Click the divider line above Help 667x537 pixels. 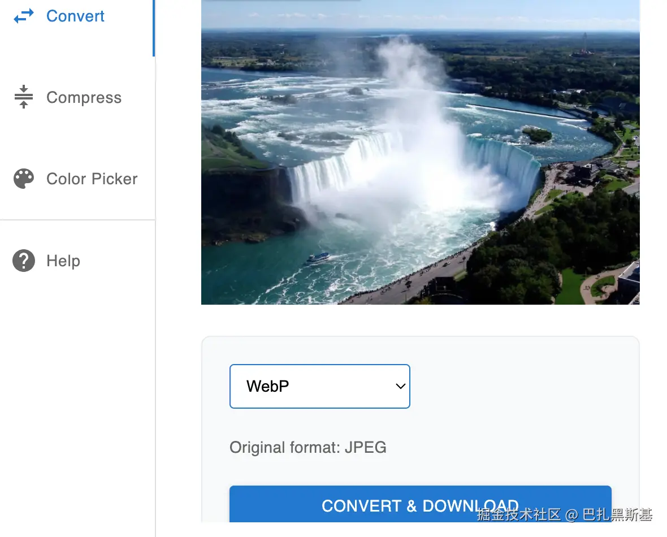point(77,220)
